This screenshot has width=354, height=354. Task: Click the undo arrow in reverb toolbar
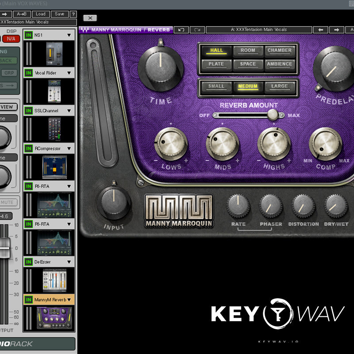click(x=181, y=30)
